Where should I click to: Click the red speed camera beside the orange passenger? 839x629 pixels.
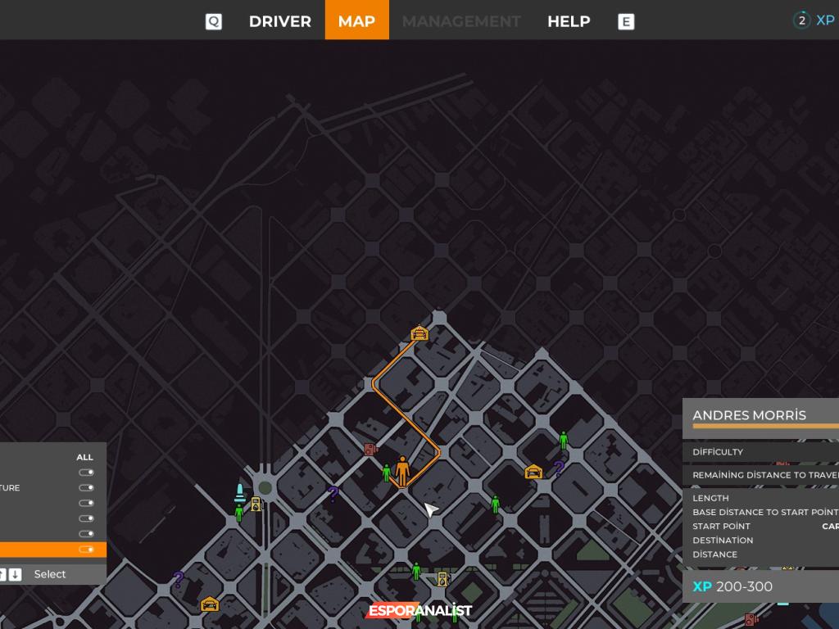(370, 449)
